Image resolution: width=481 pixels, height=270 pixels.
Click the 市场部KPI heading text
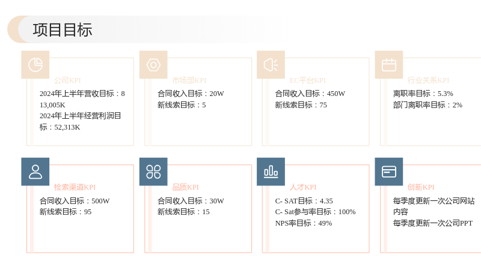click(189, 80)
